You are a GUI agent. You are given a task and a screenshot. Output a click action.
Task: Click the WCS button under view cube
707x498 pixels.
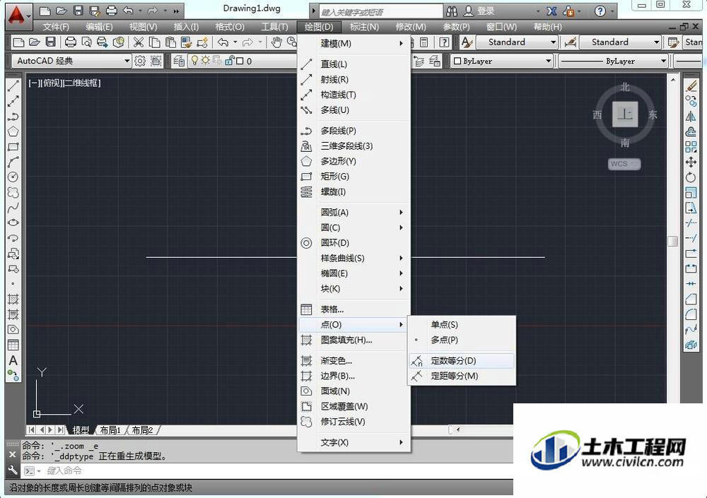tap(624, 164)
